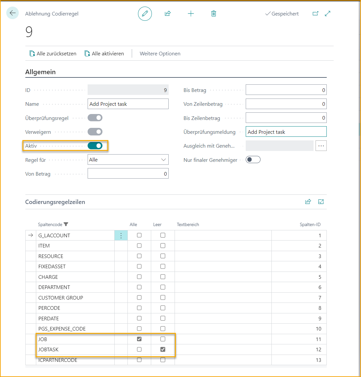Maximize the Codierungsregelzeilen section
This screenshot has width=361, height=377.
tap(321, 202)
